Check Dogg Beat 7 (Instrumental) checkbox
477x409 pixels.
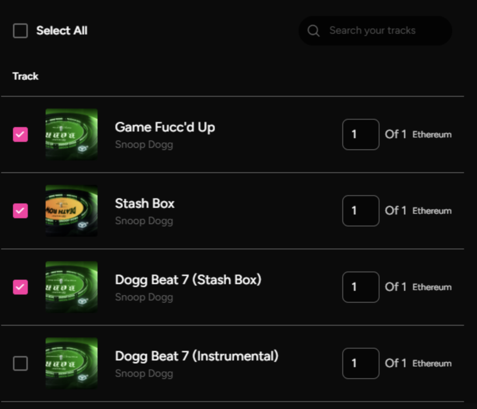pyautogui.click(x=21, y=363)
